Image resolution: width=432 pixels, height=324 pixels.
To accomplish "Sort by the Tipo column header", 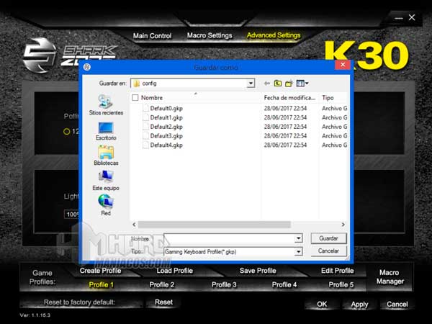I will point(328,97).
